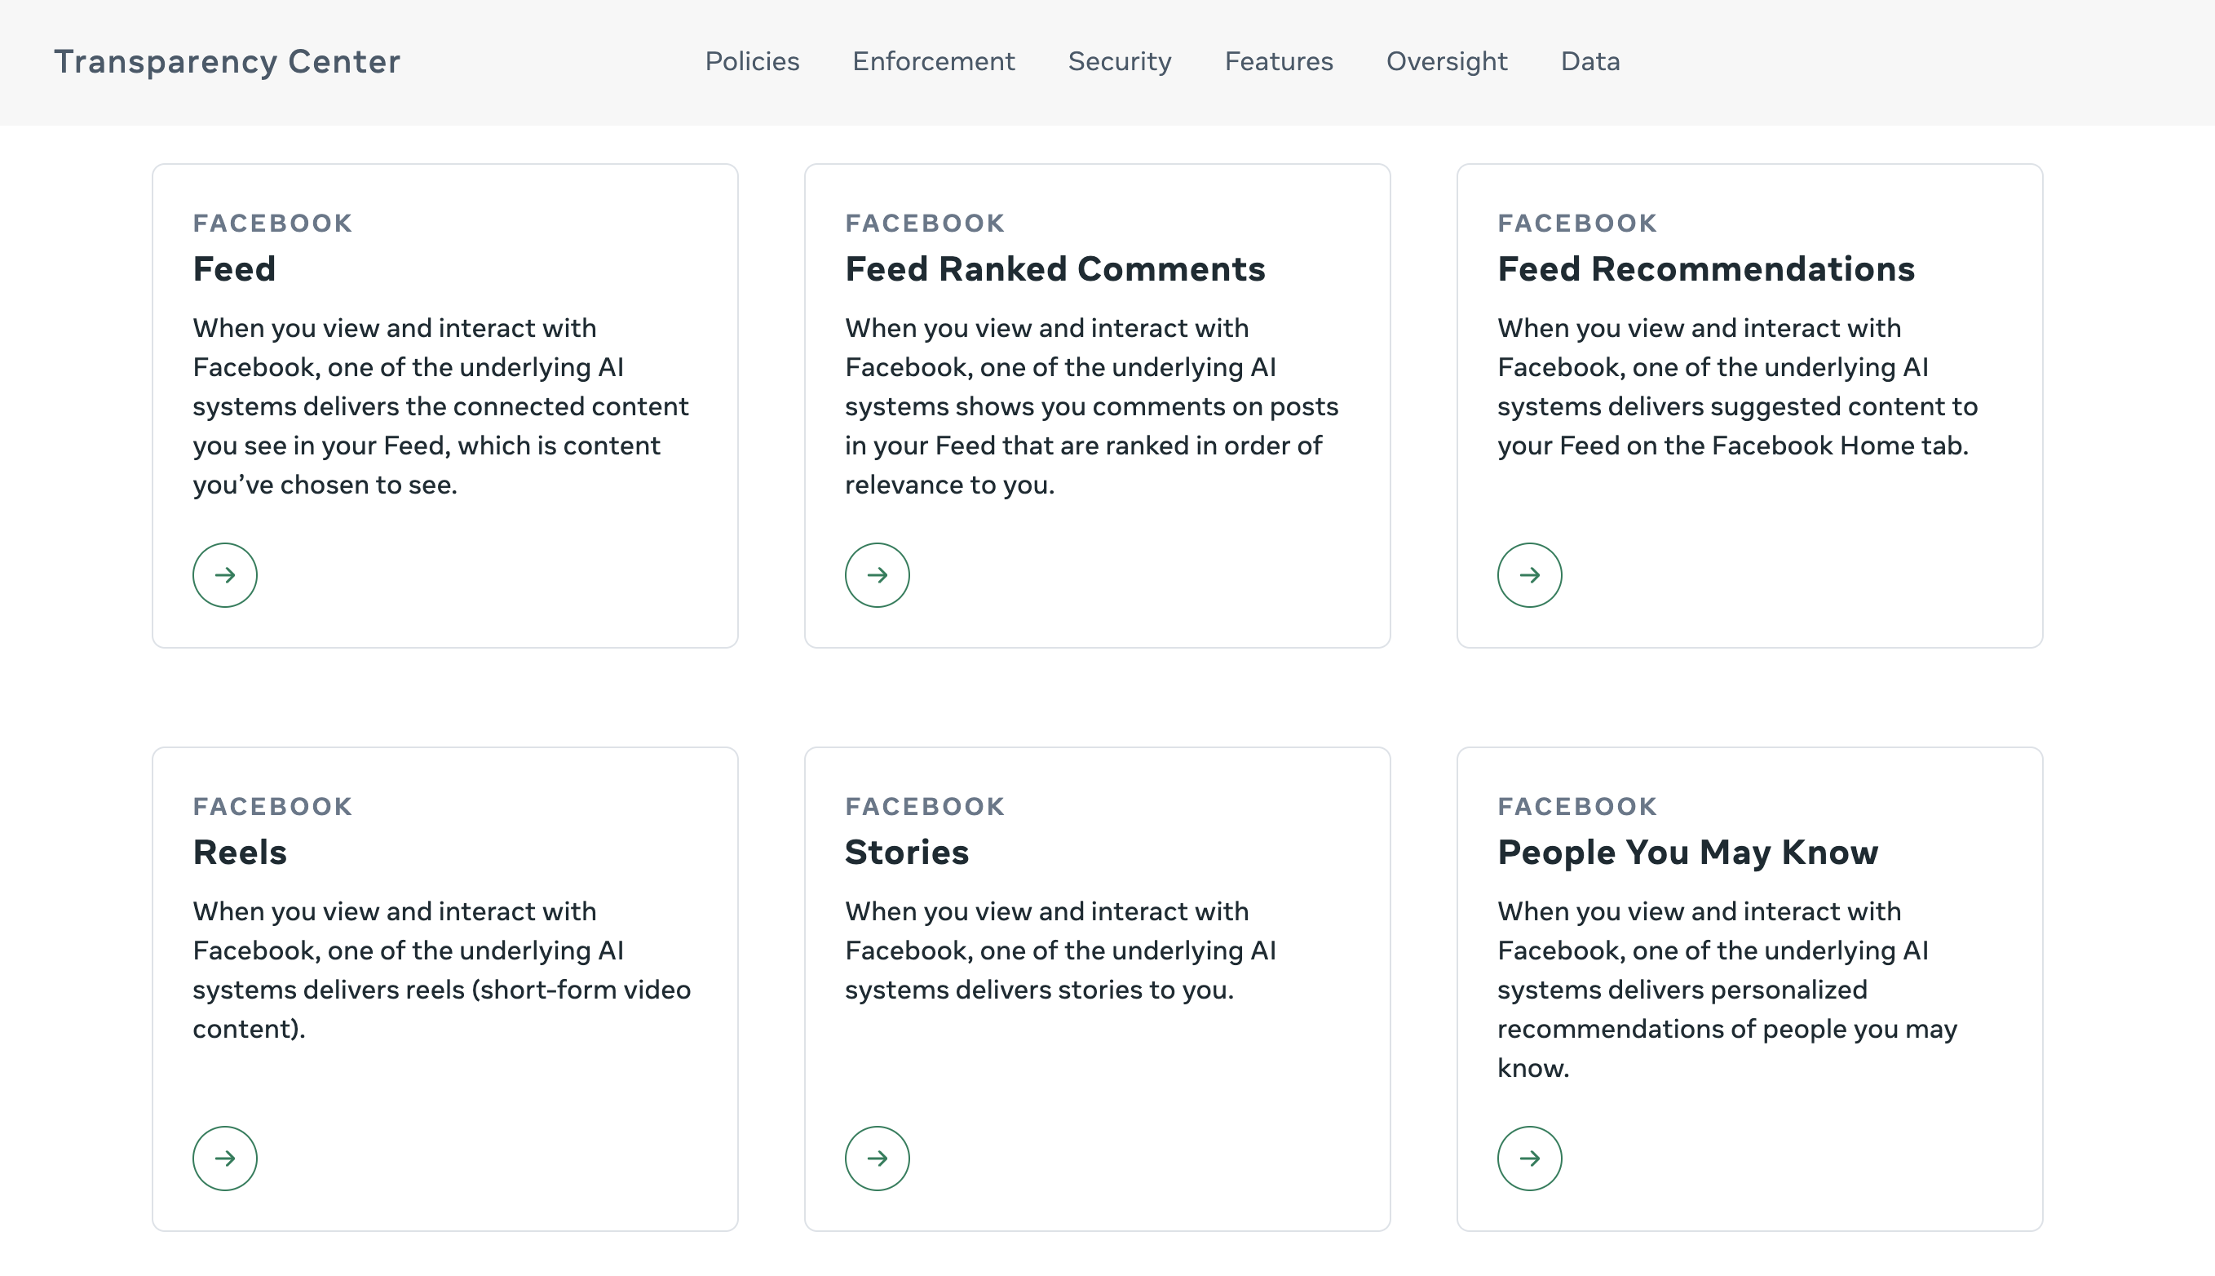Select the Feed Recommendations title
This screenshot has width=2215, height=1276.
coord(1705,268)
